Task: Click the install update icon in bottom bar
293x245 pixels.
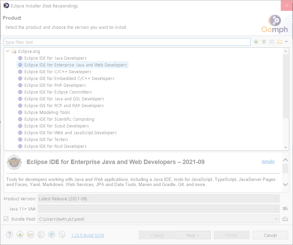Action: (x=20, y=234)
